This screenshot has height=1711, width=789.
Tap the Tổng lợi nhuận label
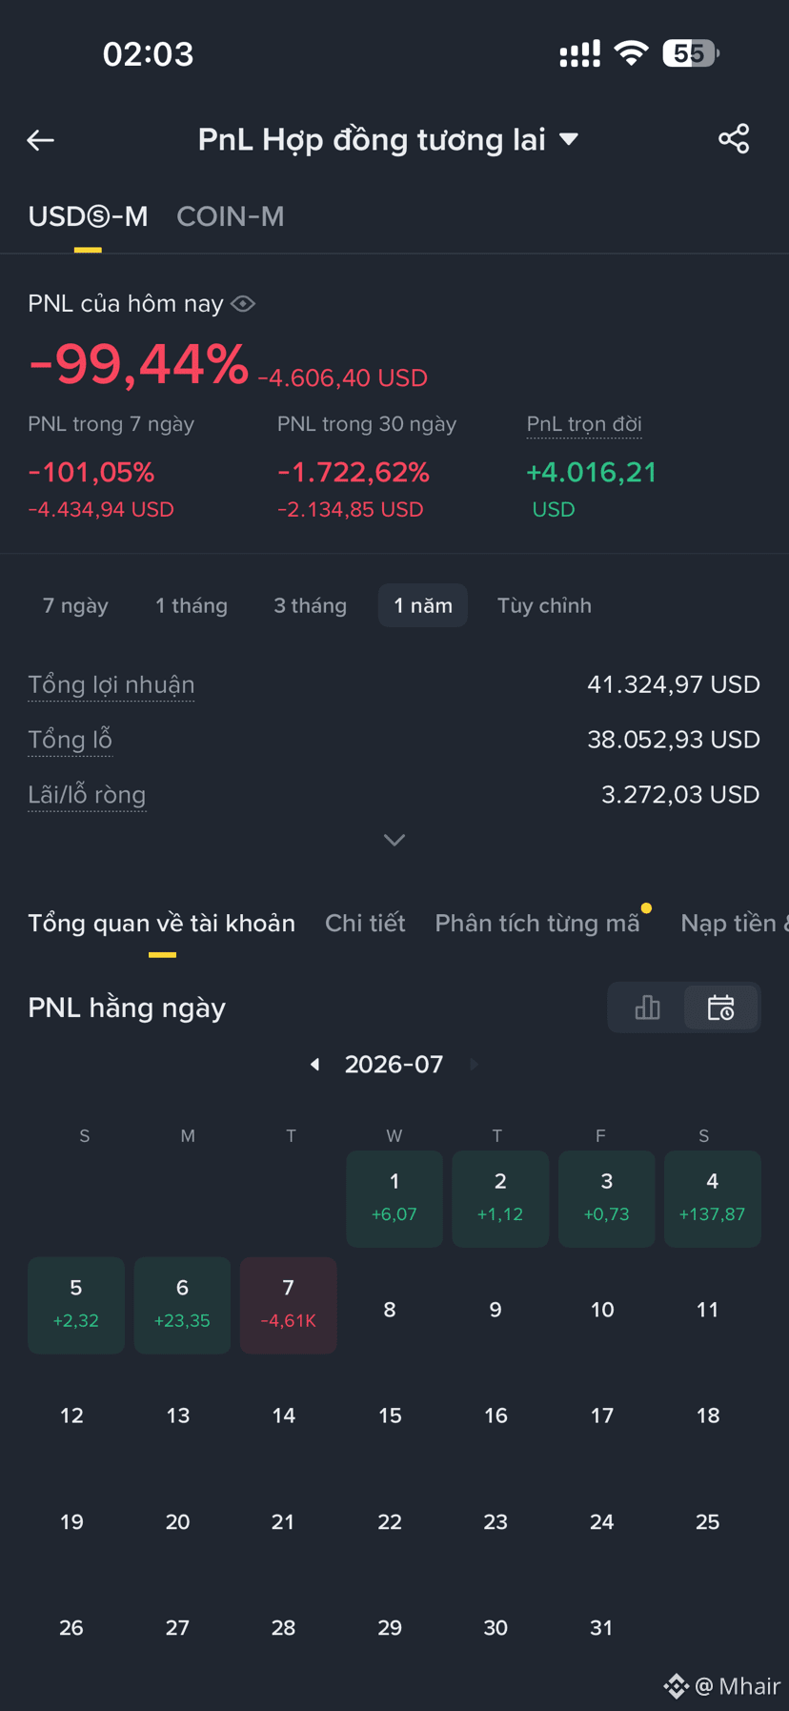(111, 684)
